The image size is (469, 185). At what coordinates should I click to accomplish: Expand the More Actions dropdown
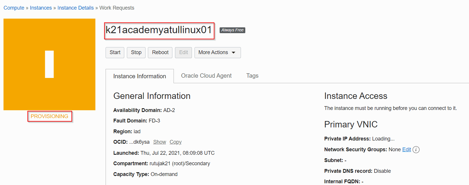pyautogui.click(x=217, y=53)
